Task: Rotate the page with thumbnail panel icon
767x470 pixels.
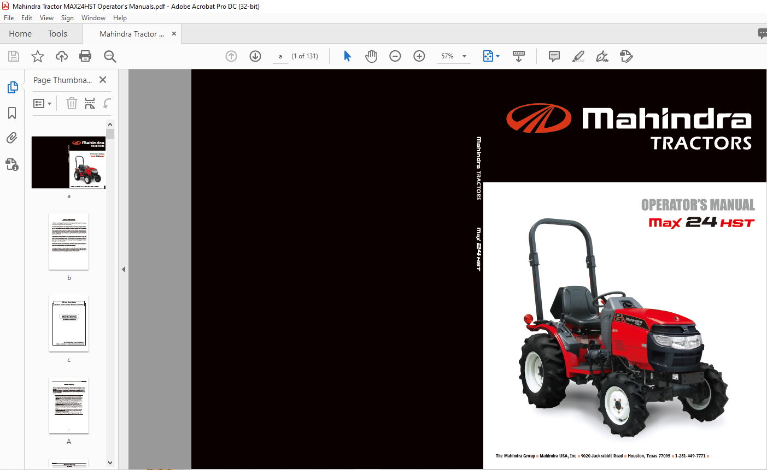Action: (108, 103)
